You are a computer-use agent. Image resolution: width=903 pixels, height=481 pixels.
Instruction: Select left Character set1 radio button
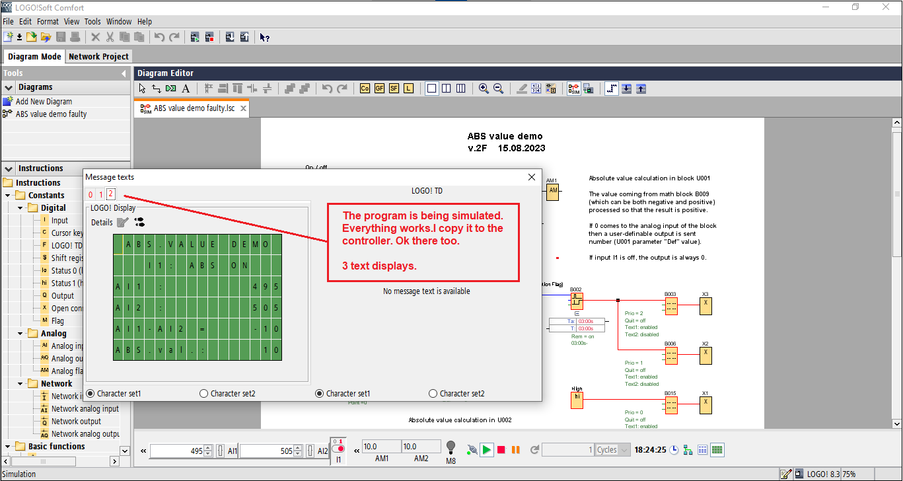point(90,393)
